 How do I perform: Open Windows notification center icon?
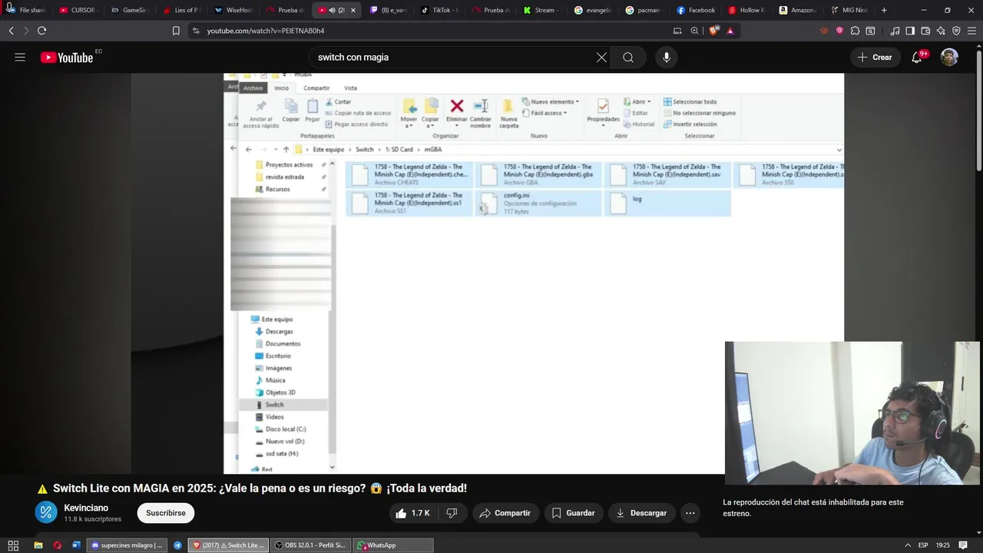click(x=963, y=545)
